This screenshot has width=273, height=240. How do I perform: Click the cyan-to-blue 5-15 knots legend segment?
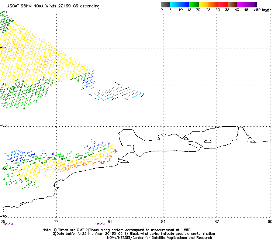pyautogui.click(x=180, y=4)
